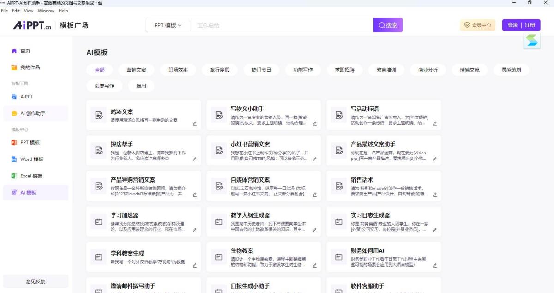Click the AiPPT sidebar icon
Viewport: 554px width, 293px height.
pos(14,97)
